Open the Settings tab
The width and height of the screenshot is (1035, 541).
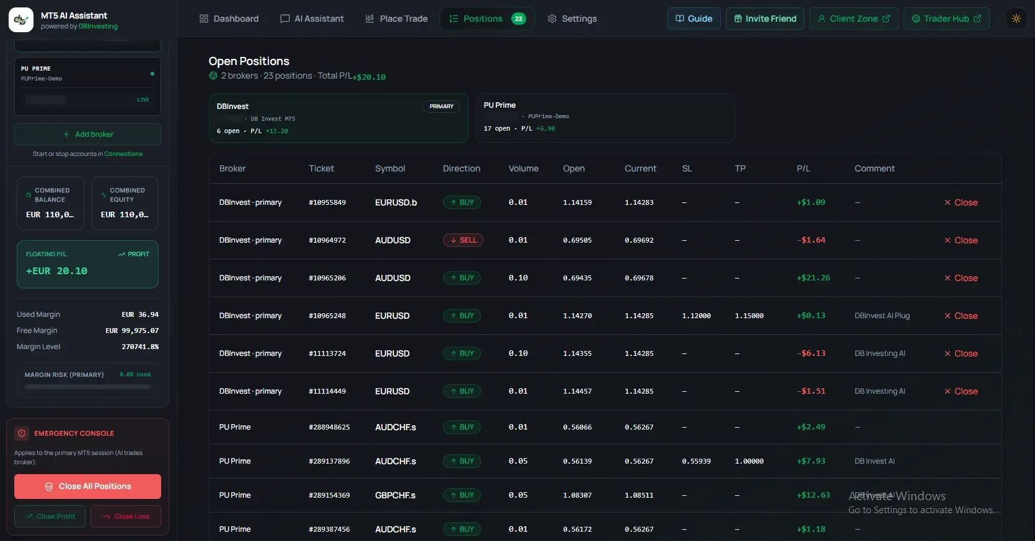coord(572,19)
